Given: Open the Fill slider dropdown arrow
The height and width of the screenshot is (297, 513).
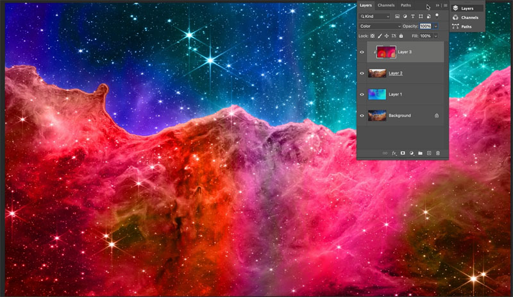Looking at the screenshot, I should coord(436,36).
